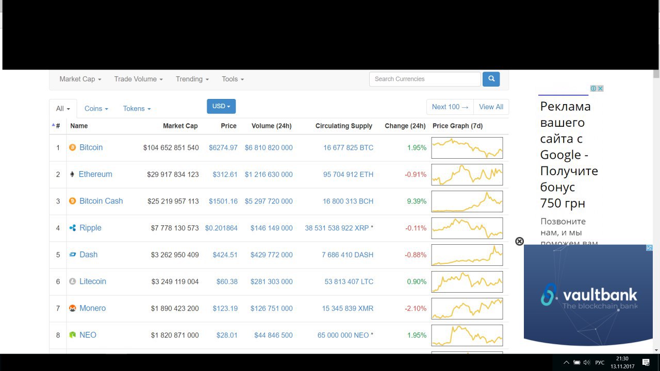Click the Bitcoin 7d price graph
The image size is (660, 371).
[467, 147]
